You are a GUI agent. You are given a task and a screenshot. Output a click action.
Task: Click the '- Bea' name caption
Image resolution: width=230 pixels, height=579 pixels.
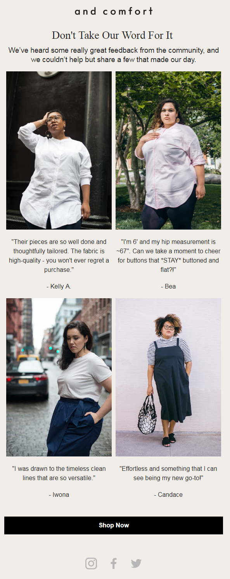coord(168,287)
